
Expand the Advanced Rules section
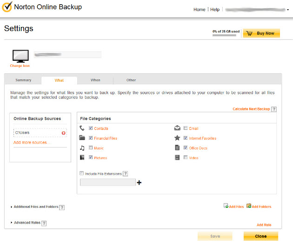pyautogui.click(x=12, y=223)
